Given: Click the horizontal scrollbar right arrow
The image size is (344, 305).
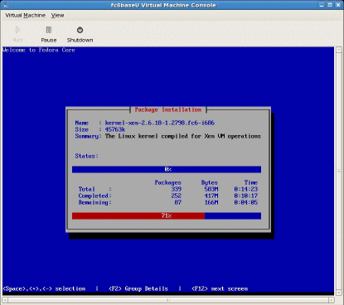Looking at the screenshot, I should coord(332,300).
